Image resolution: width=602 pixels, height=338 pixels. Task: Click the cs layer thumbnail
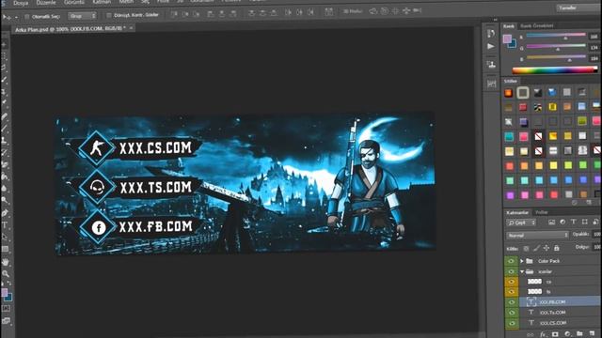point(534,282)
